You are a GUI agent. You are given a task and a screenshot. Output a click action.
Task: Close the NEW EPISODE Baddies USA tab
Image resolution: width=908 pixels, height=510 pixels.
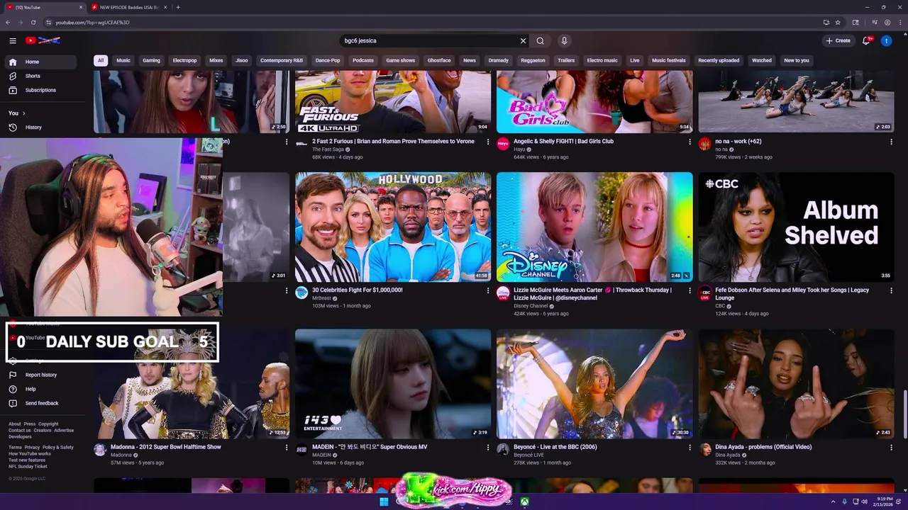coord(165,7)
